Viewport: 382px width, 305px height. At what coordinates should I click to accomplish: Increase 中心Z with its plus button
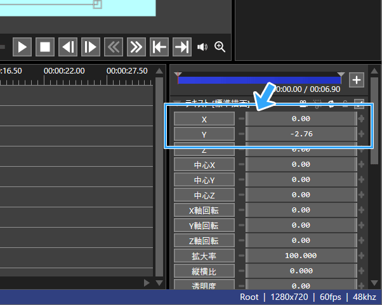coord(361,195)
